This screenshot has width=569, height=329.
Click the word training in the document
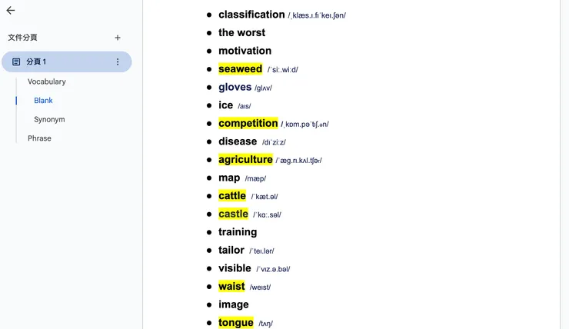[x=238, y=232]
